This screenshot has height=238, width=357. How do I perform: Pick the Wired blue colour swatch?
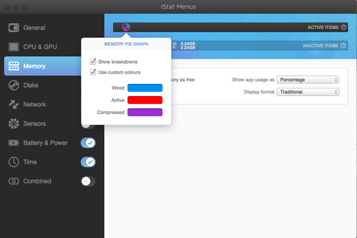(x=145, y=88)
